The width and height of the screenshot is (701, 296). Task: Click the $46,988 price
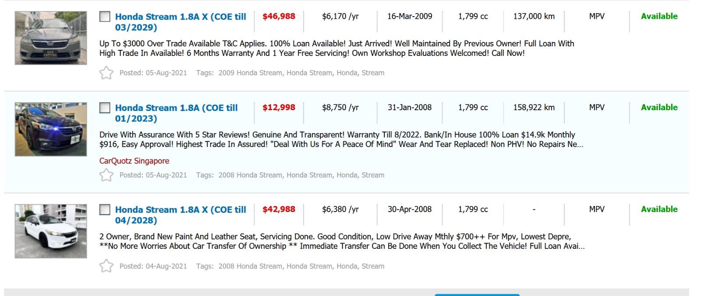click(279, 17)
